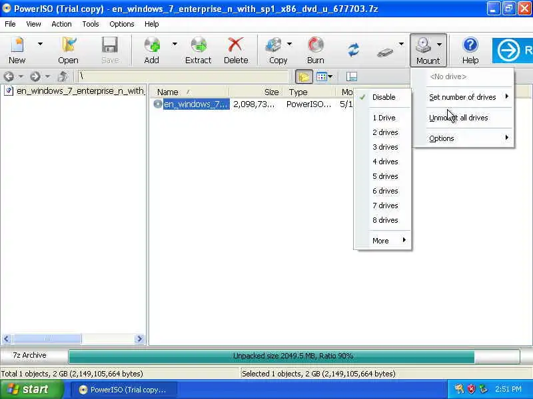Open the Add button dropdown arrow

pyautogui.click(x=175, y=44)
